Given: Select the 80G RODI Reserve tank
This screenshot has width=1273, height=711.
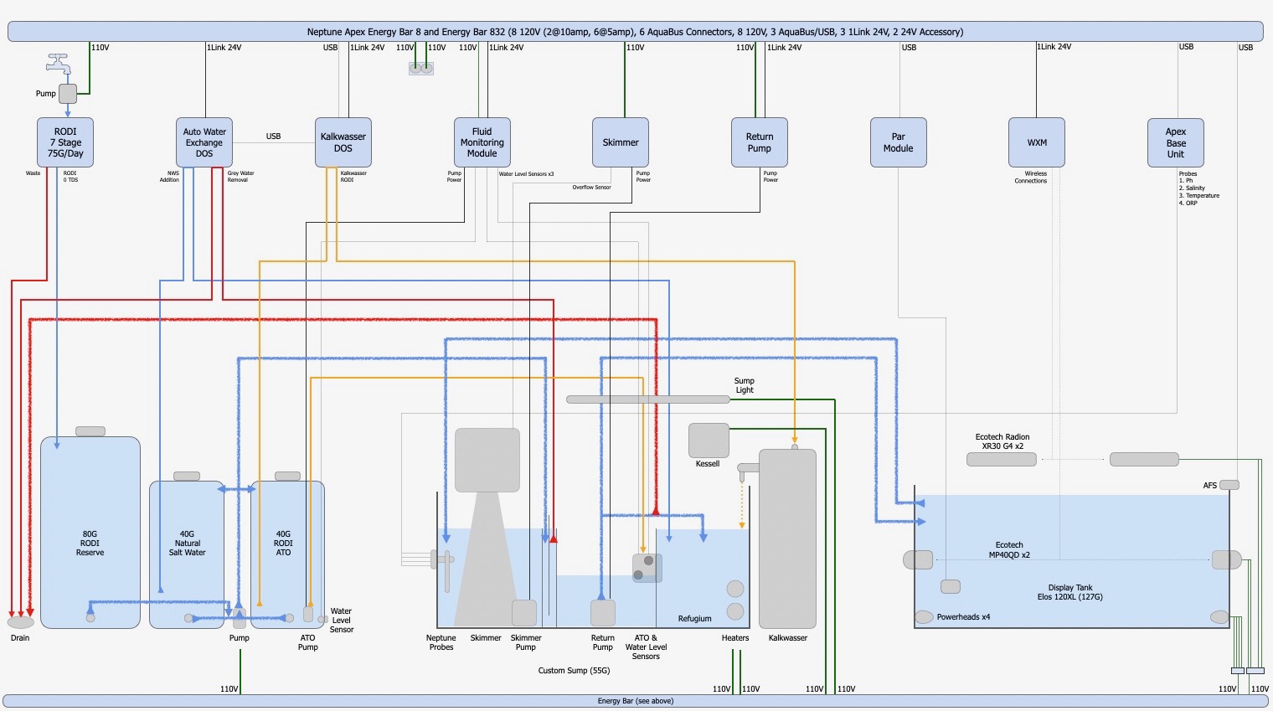Looking at the screenshot, I should pos(90,533).
